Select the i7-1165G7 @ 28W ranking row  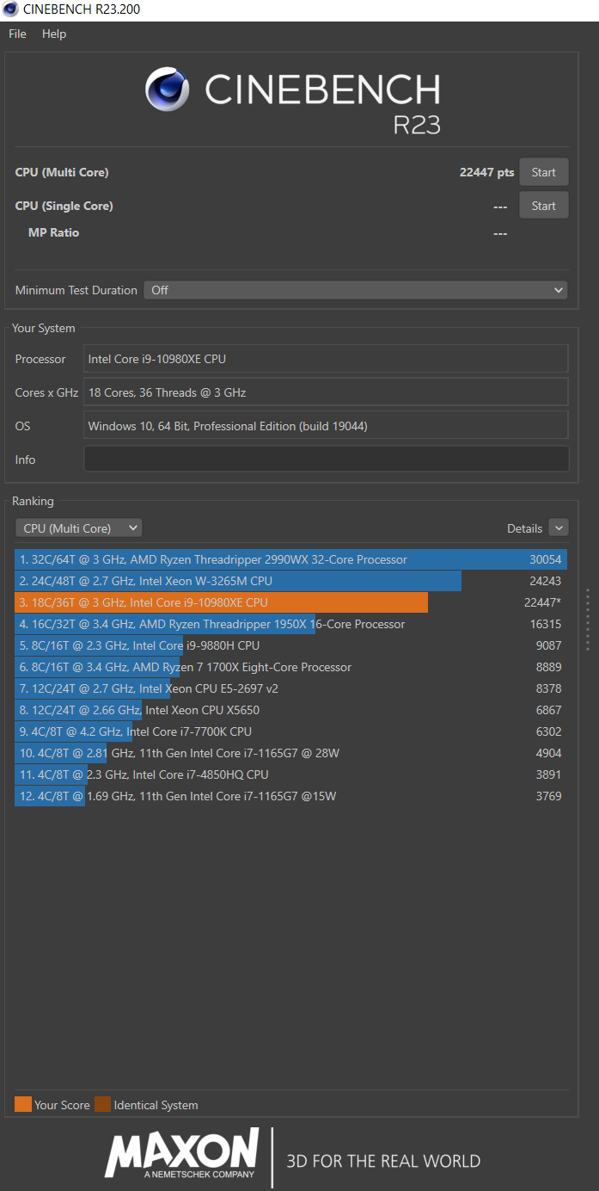click(x=291, y=753)
